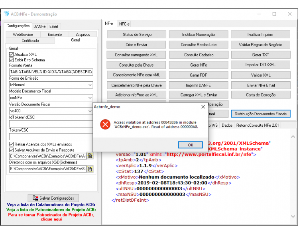Image resolution: width=299 pixels, height=226 pixels.
Task: Click Gerar NFe button
Action: (x=199, y=65)
